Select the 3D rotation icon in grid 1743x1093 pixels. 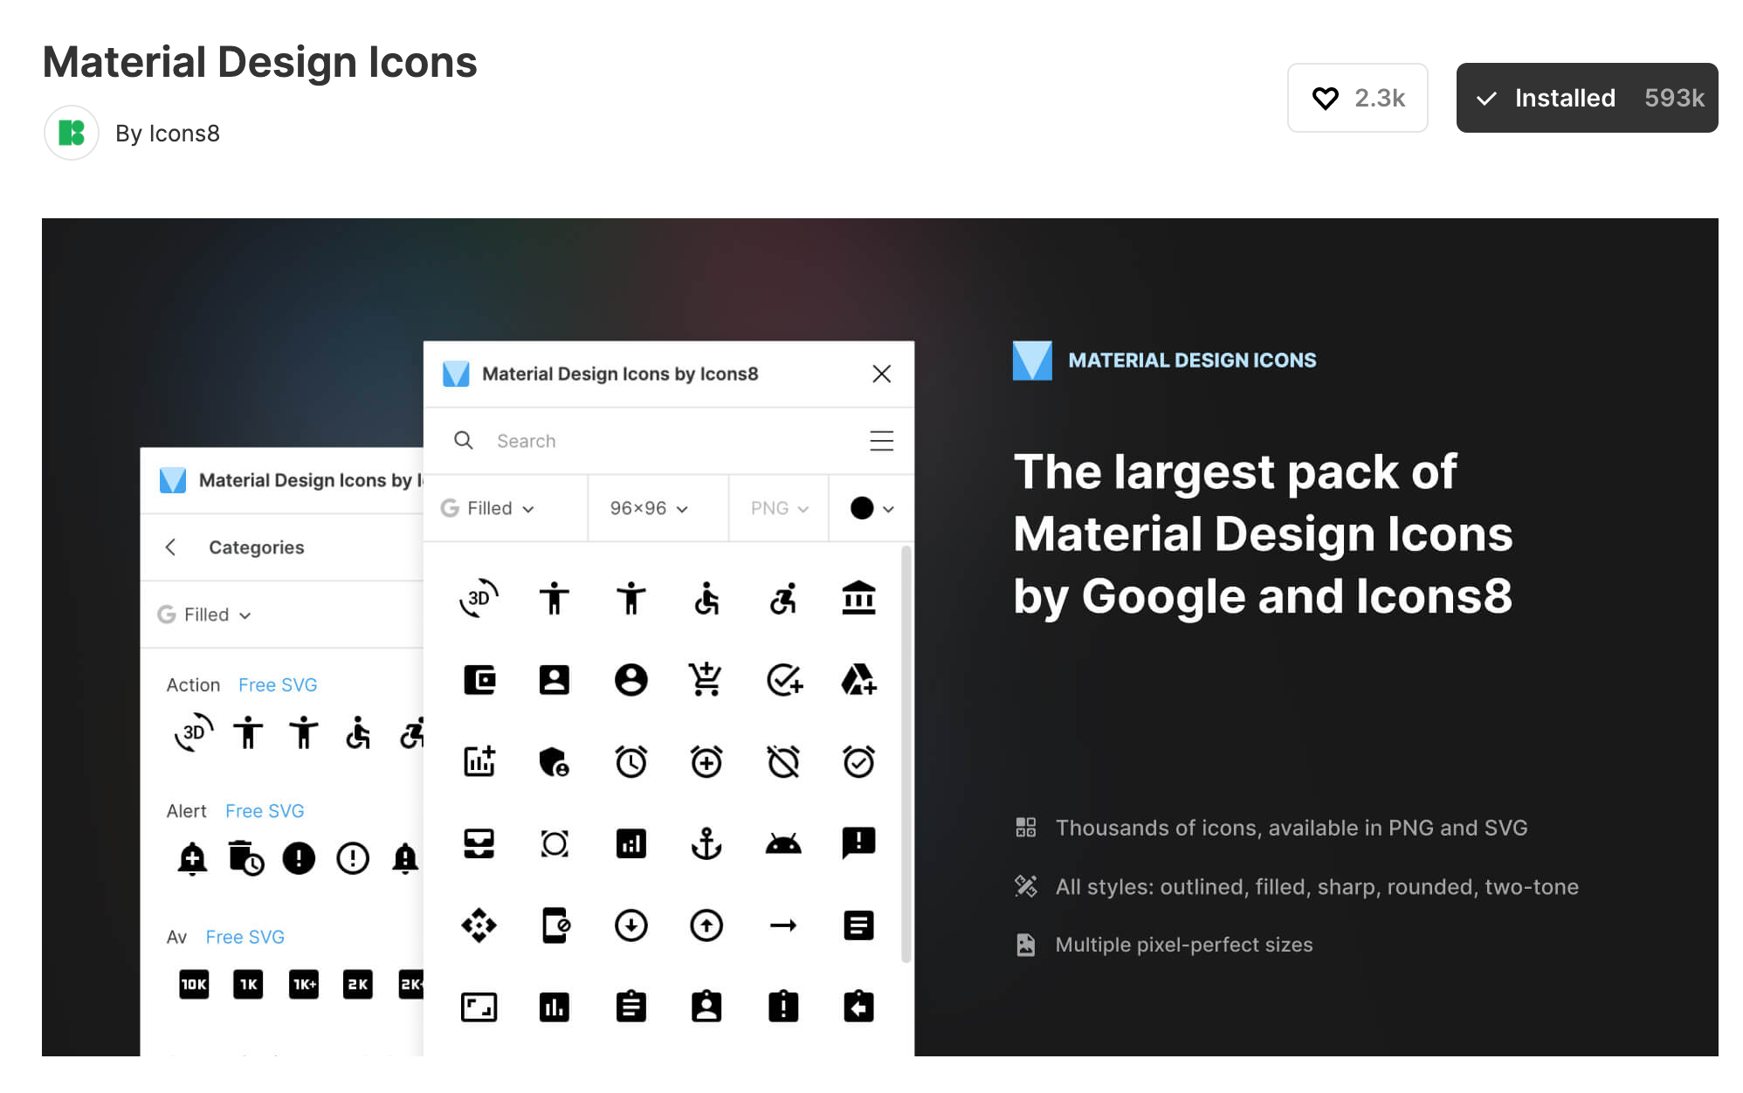(x=479, y=598)
